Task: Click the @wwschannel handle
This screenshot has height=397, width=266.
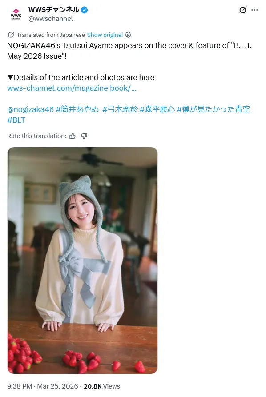Action: (51, 19)
